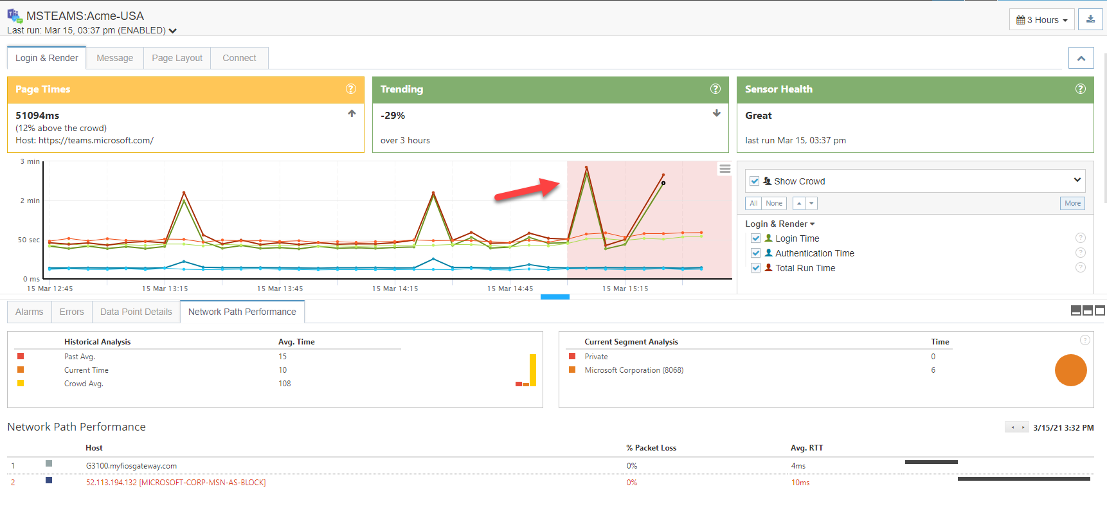This screenshot has height=518, width=1107.
Task: Click the Total Run Time red user icon
Action: click(x=768, y=267)
